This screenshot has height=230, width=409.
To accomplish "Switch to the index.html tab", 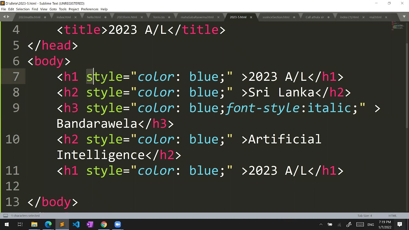I will click(64, 17).
